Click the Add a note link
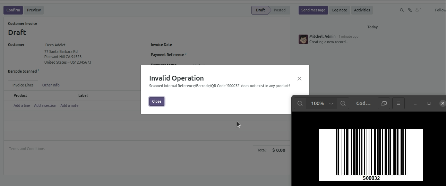This screenshot has width=446, height=186. pos(69,105)
